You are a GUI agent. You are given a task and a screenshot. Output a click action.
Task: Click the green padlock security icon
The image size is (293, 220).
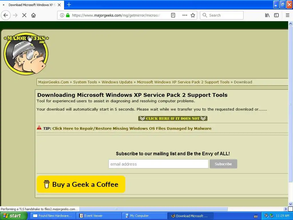click(68, 15)
